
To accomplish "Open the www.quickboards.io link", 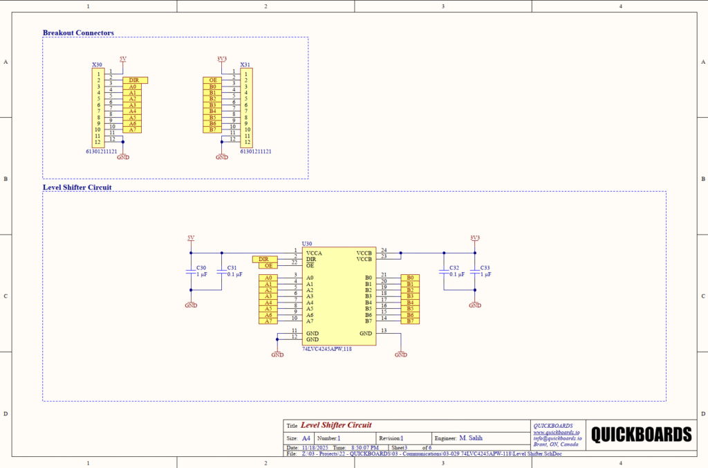I will tap(551, 433).
